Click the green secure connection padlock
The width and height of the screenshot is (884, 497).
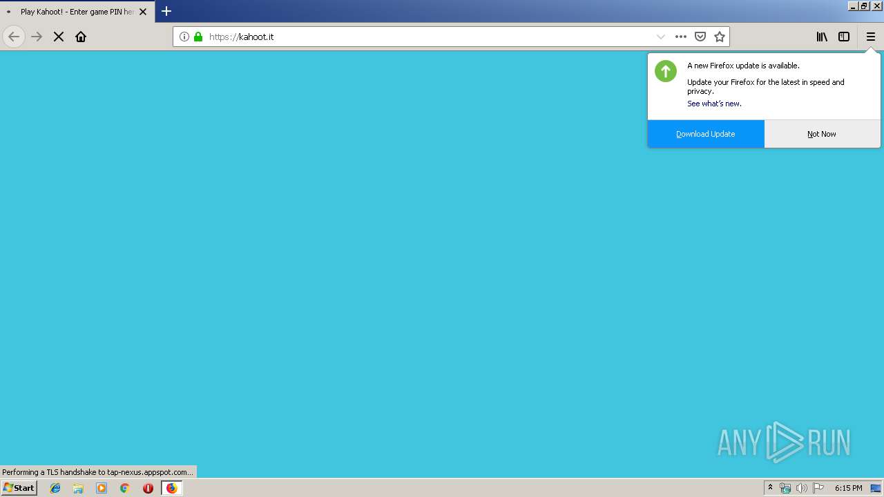(x=198, y=37)
